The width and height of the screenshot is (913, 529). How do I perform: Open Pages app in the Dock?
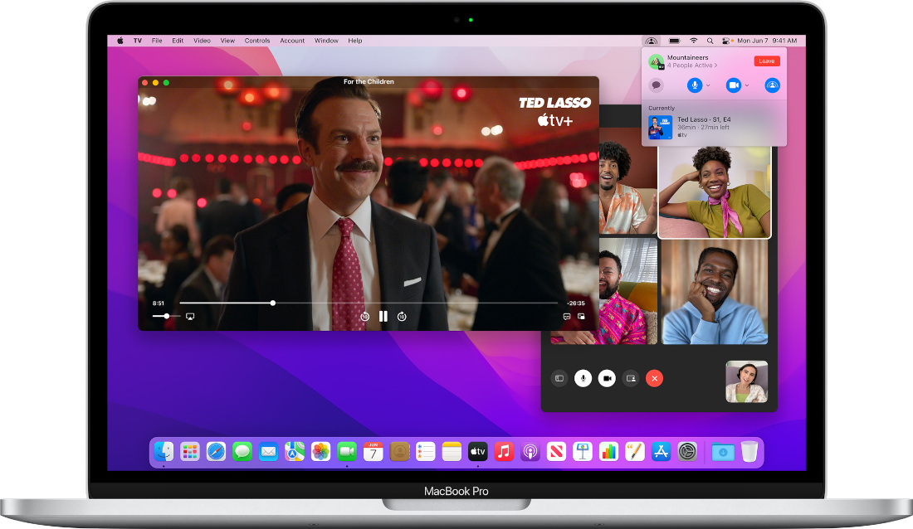(x=635, y=452)
